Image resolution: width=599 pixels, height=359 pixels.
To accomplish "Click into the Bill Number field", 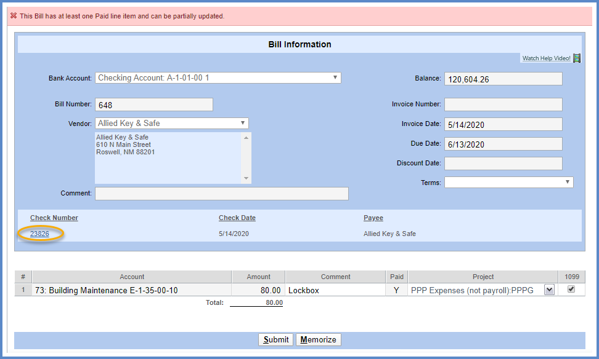I will click(153, 105).
